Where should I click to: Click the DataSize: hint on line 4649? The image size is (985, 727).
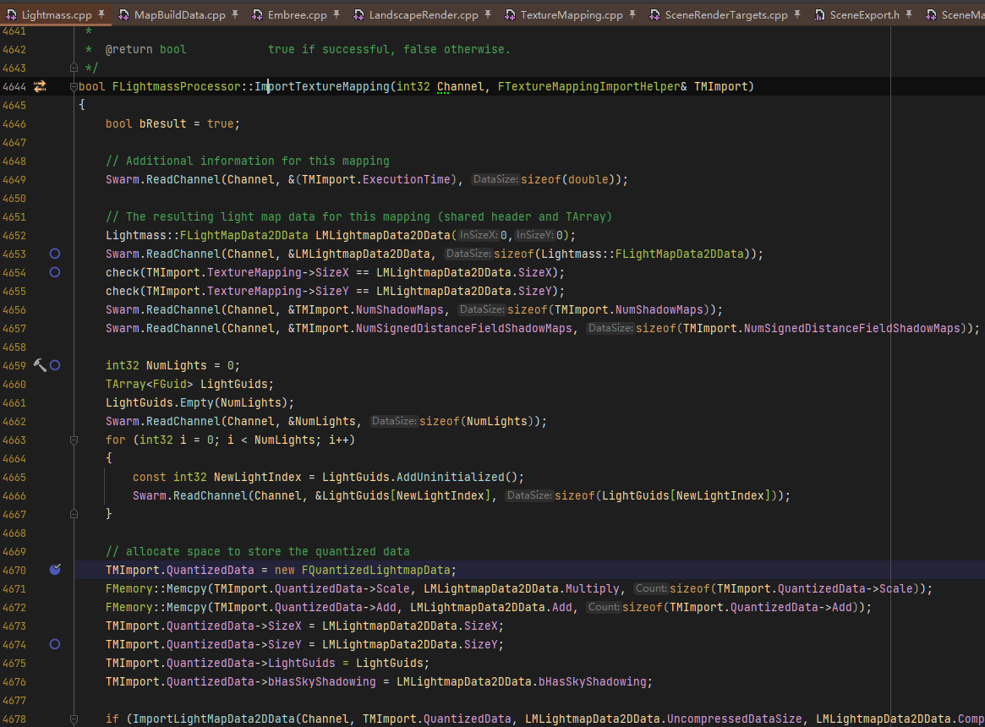pyautogui.click(x=495, y=179)
